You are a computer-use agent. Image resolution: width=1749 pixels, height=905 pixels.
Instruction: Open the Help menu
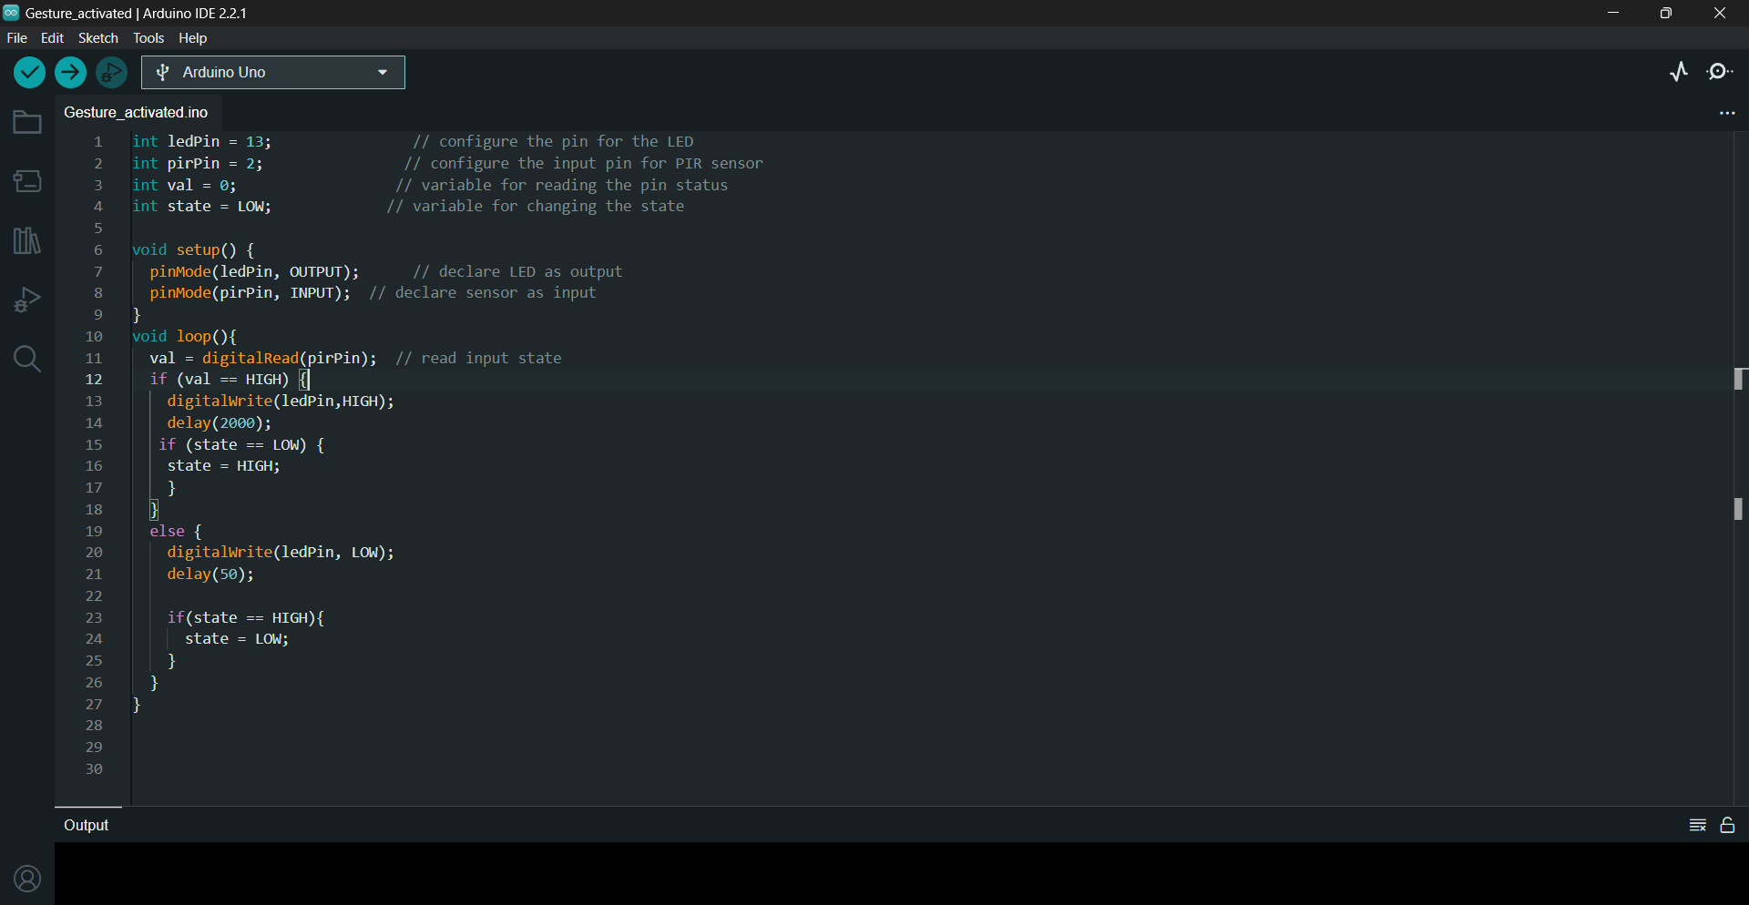click(193, 38)
